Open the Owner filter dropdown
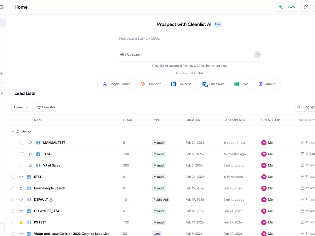315x236 pixels. (x=21, y=107)
